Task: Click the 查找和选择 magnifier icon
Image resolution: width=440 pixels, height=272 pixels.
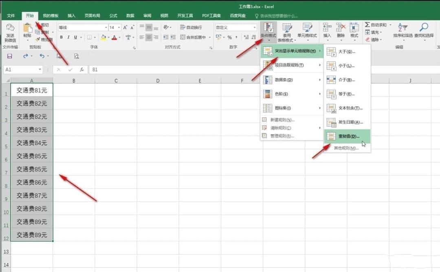Action: 424,27
